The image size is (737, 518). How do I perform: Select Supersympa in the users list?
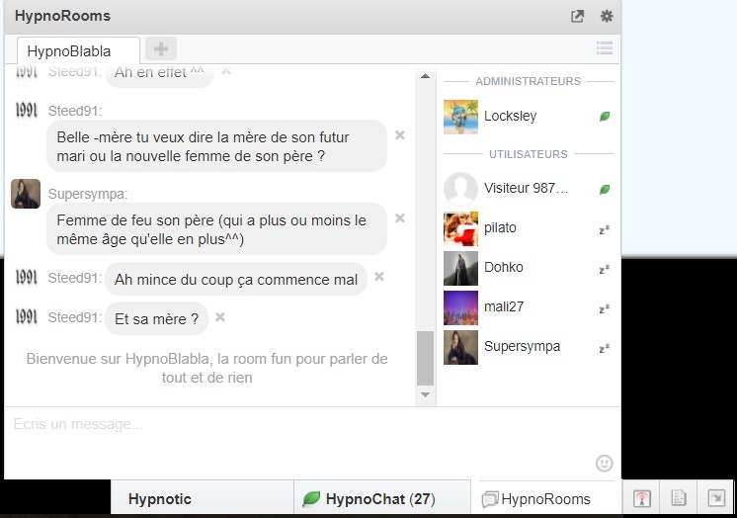click(523, 346)
